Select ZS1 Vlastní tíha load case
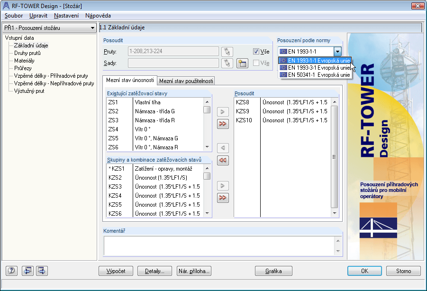This screenshot has height=291, width=427. [x=155, y=102]
